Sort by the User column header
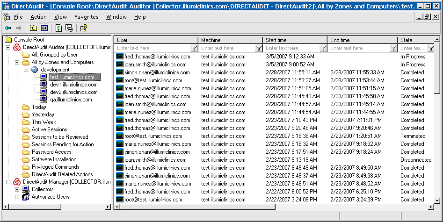Image resolution: width=443 pixels, height=222 pixels. click(156, 40)
